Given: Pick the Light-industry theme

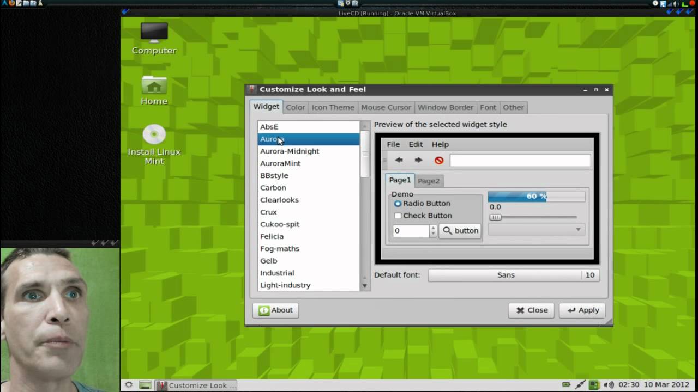Looking at the screenshot, I should tap(309, 285).
